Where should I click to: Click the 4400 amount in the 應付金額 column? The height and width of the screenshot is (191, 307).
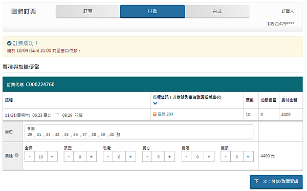click(x=286, y=115)
